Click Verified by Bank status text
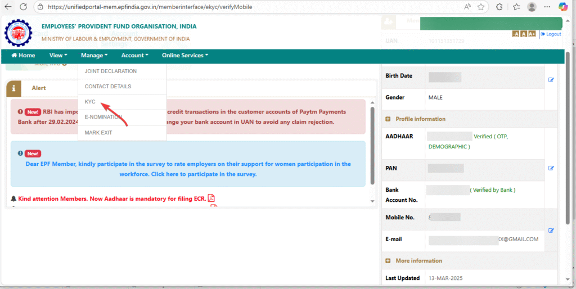Viewport: 576px width, 289px height. tap(493, 190)
